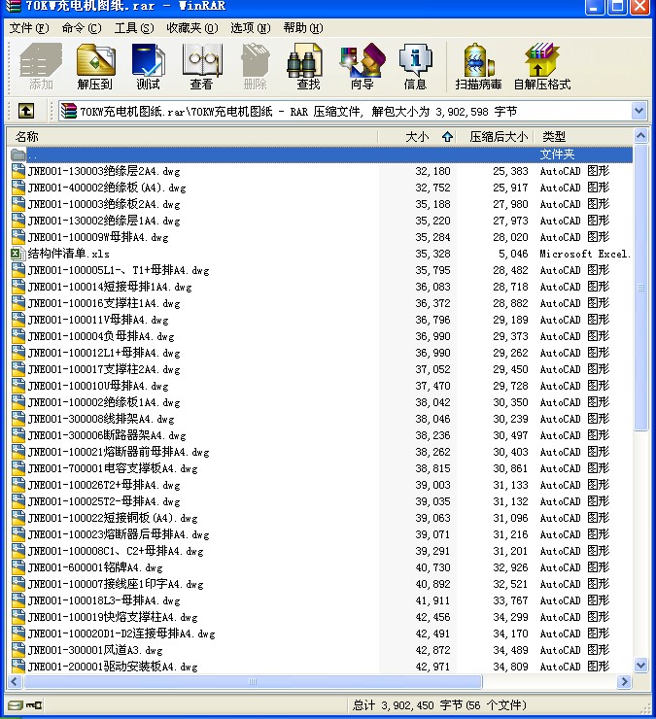
Task: Select file JNE001-100012L1+母排A4.dwg
Action: click(104, 353)
